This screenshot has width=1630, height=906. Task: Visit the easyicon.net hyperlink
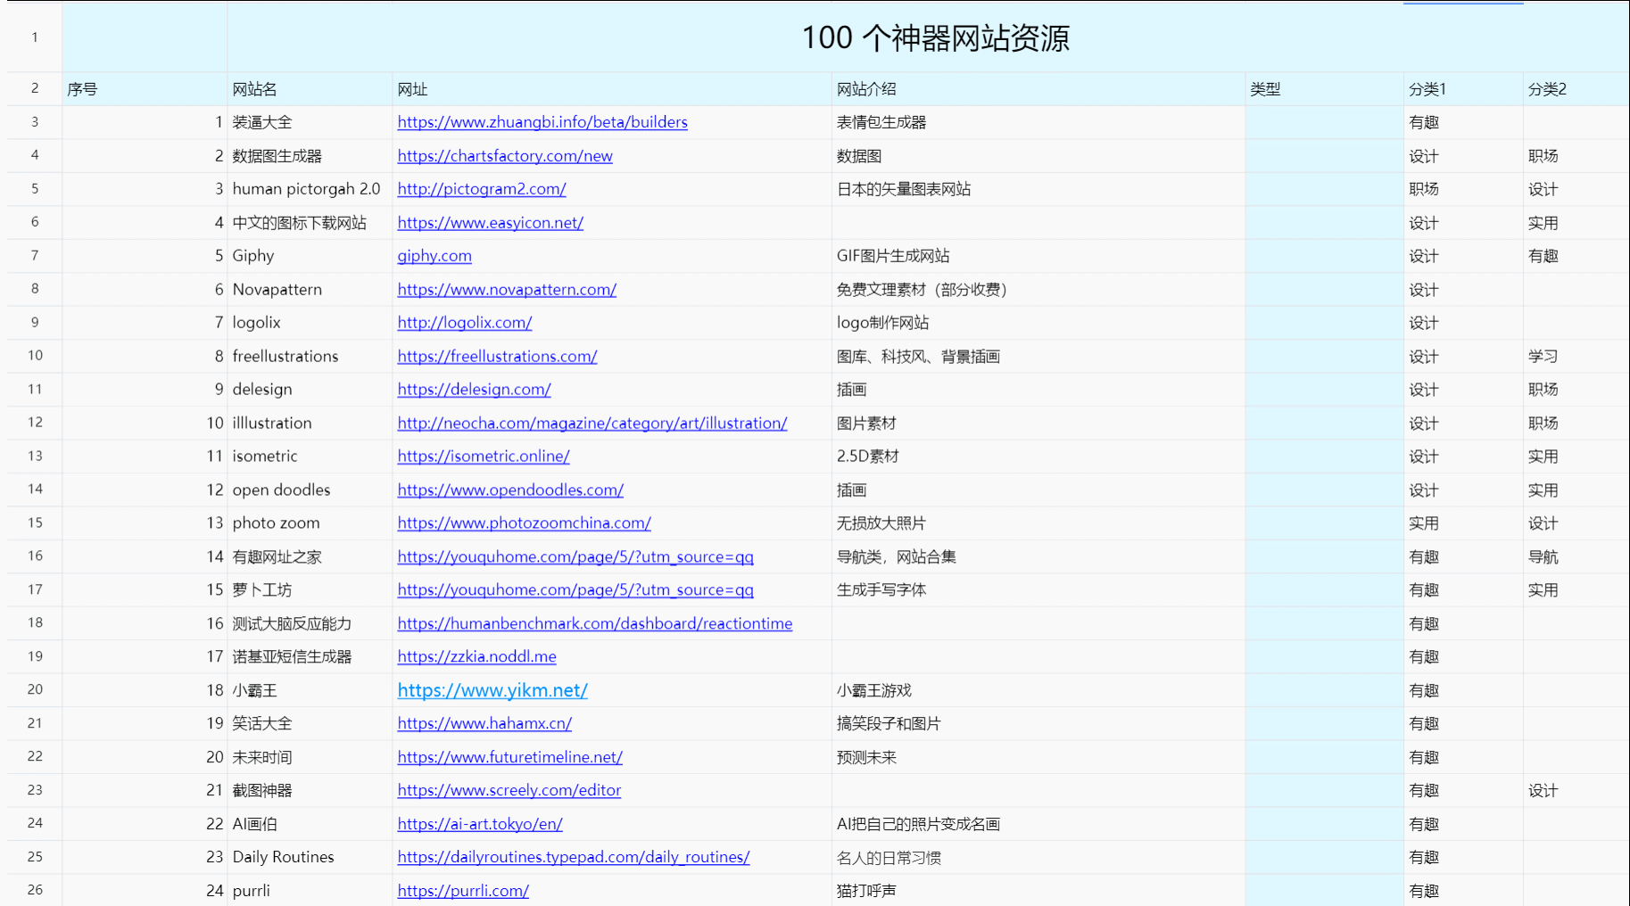[490, 223]
